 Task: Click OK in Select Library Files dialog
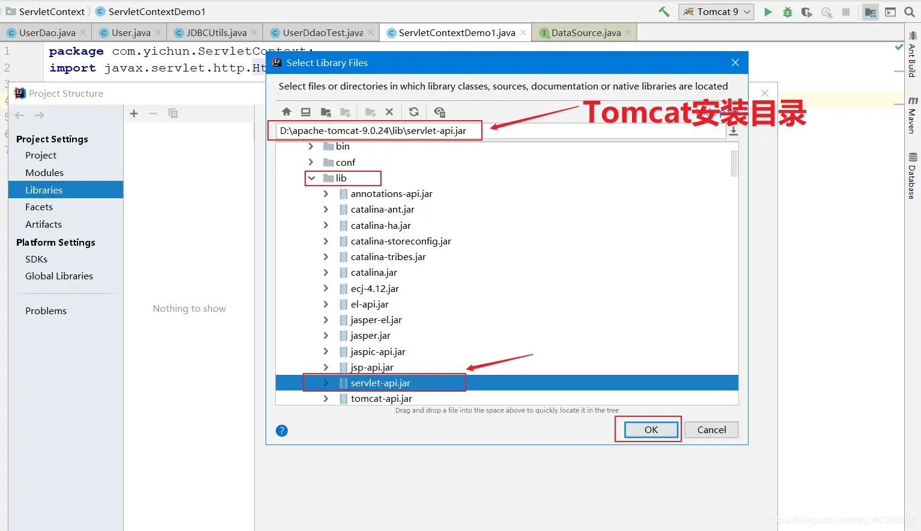pyautogui.click(x=651, y=429)
